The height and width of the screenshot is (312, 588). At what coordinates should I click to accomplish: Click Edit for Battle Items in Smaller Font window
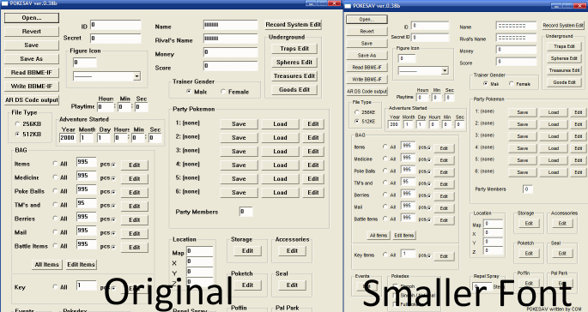point(444,220)
